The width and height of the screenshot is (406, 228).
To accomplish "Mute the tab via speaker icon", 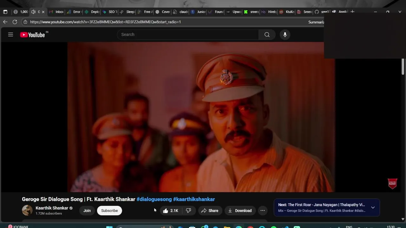I will click(33, 12).
